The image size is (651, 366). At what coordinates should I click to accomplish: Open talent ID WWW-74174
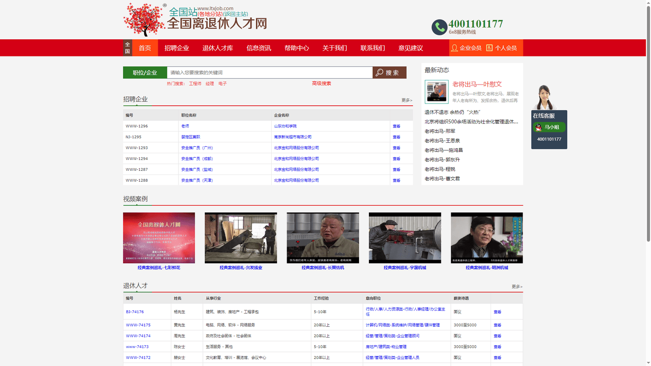click(138, 336)
